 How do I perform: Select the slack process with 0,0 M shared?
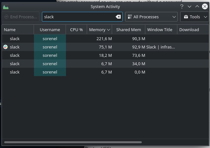tap(105, 72)
